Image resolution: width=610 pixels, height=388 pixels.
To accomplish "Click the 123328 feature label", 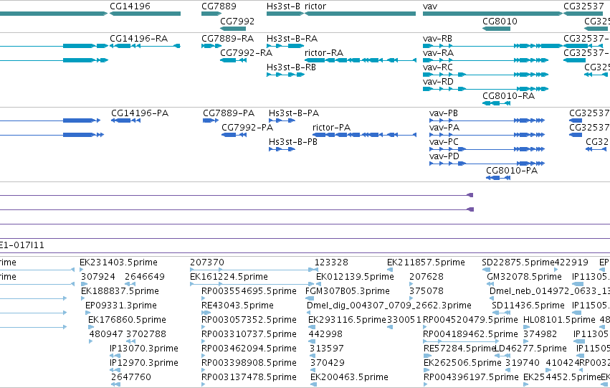I will (x=331, y=262).
